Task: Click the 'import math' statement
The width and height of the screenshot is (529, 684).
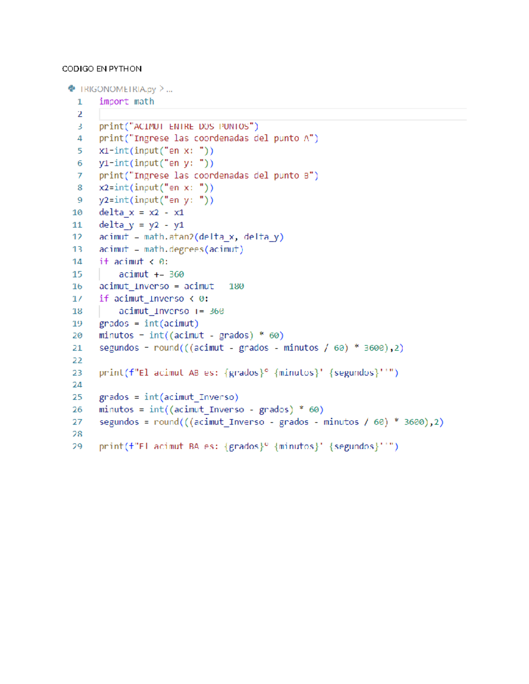Action: pyautogui.click(x=127, y=102)
